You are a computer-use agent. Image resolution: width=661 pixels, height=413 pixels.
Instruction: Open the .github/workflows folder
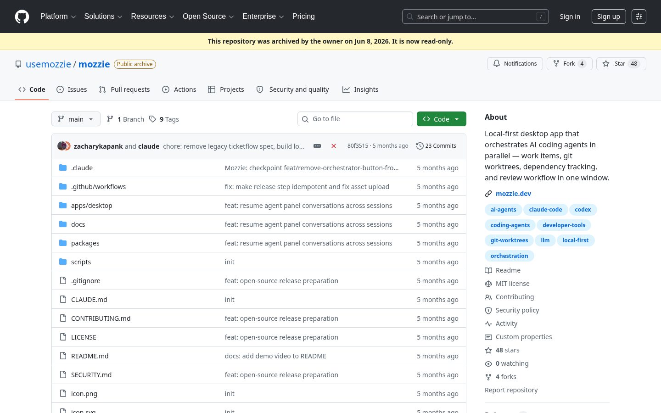tap(98, 187)
